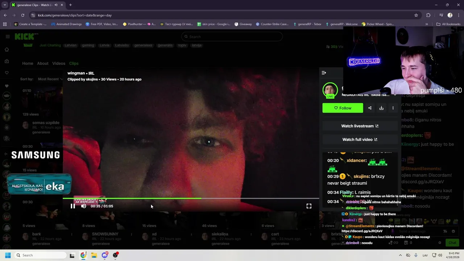Open Chrome profile avatar
464x261 pixels.
[450, 15]
